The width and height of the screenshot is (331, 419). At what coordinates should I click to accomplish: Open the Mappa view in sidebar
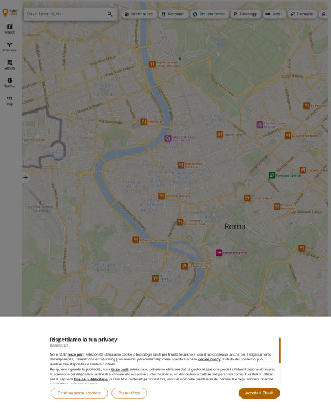(9, 29)
